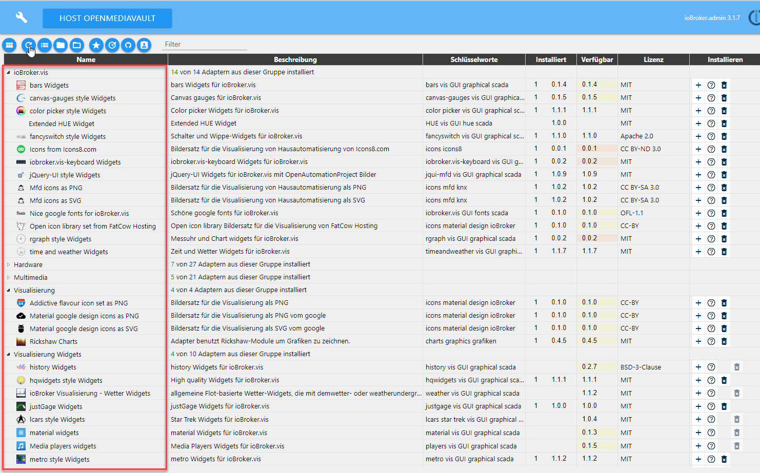The height and width of the screenshot is (473, 760).
Task: Add instance of jQuery-UI style Widgets
Action: 698,175
